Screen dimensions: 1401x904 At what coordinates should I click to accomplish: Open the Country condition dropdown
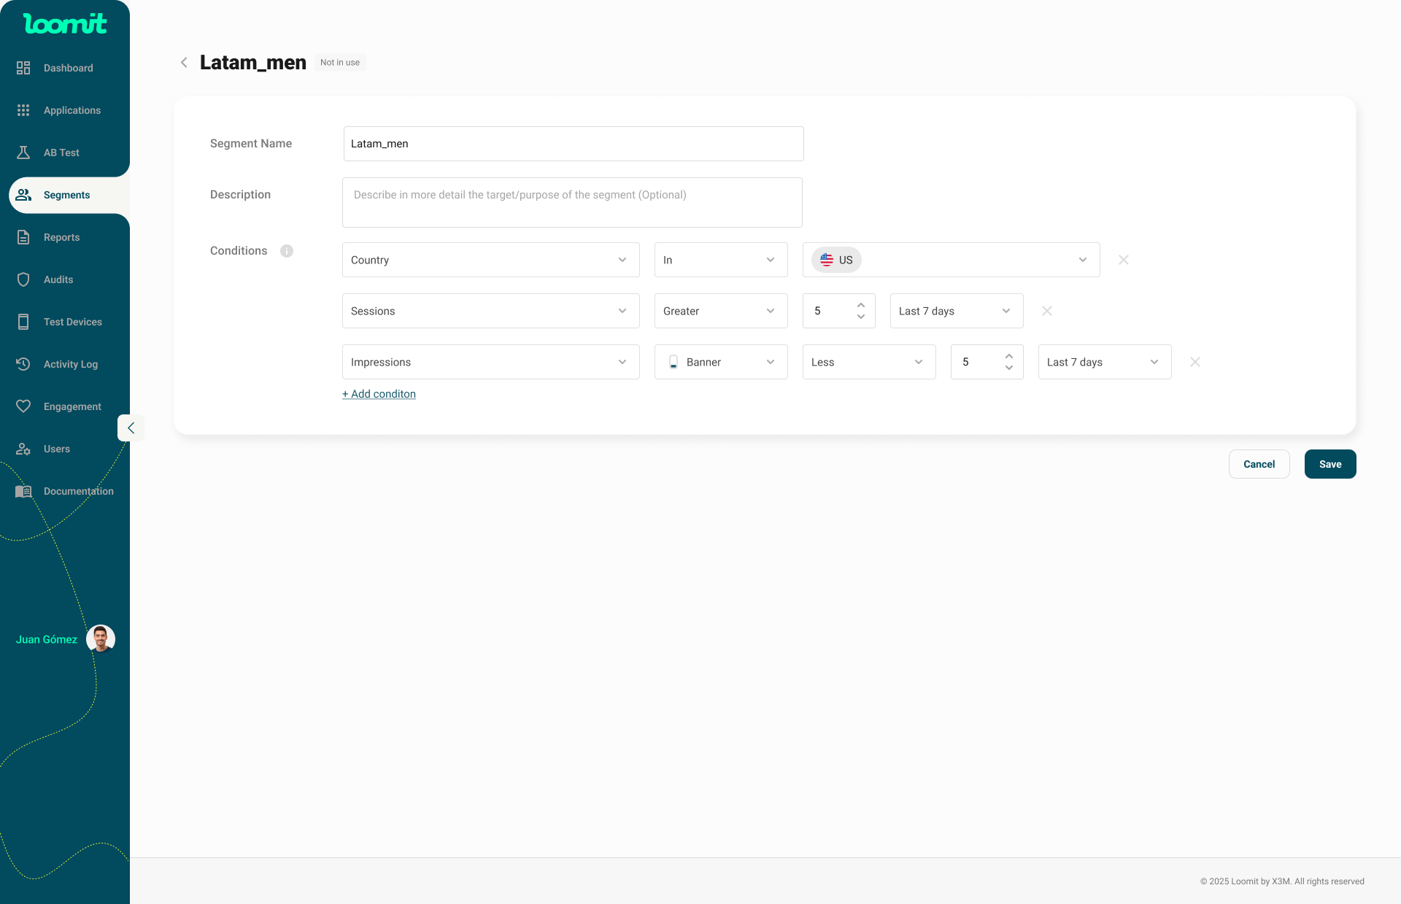pyautogui.click(x=490, y=260)
